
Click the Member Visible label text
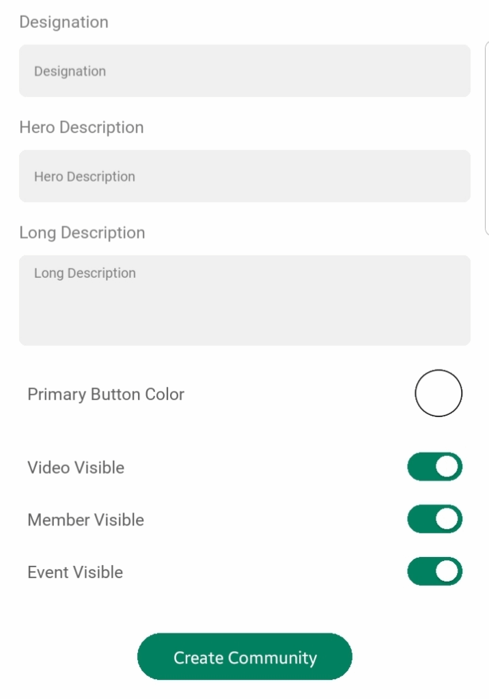click(85, 520)
